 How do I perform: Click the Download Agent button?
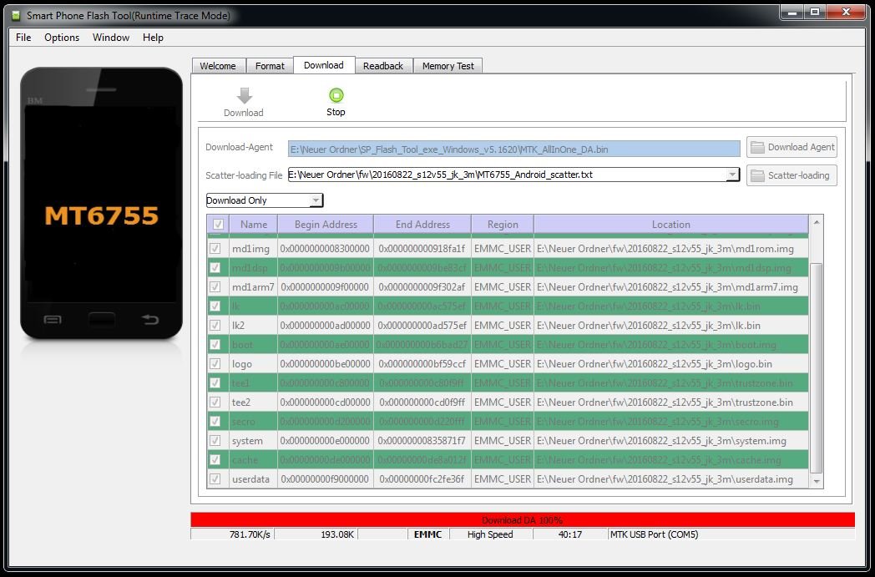pyautogui.click(x=792, y=147)
